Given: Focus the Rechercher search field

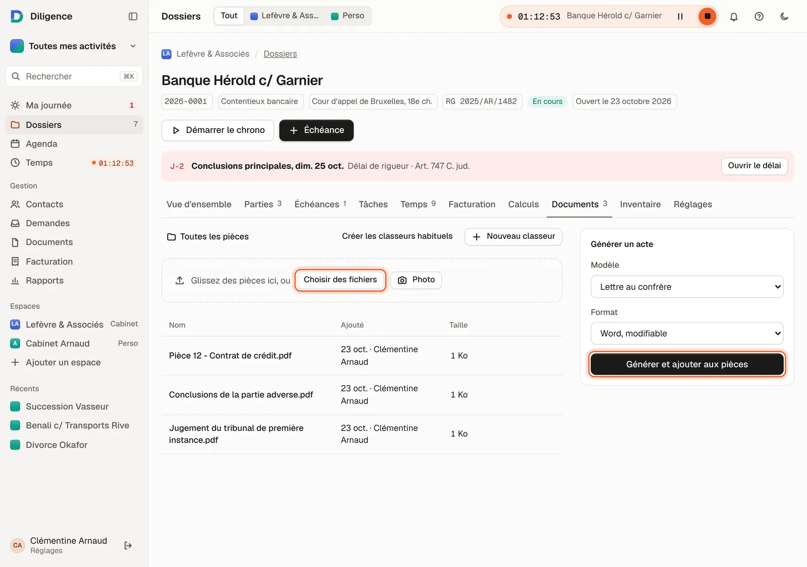Looking at the screenshot, I should coord(74,76).
